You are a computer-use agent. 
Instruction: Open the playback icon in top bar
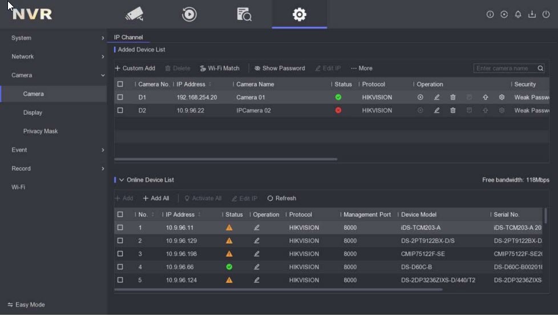coord(189,14)
